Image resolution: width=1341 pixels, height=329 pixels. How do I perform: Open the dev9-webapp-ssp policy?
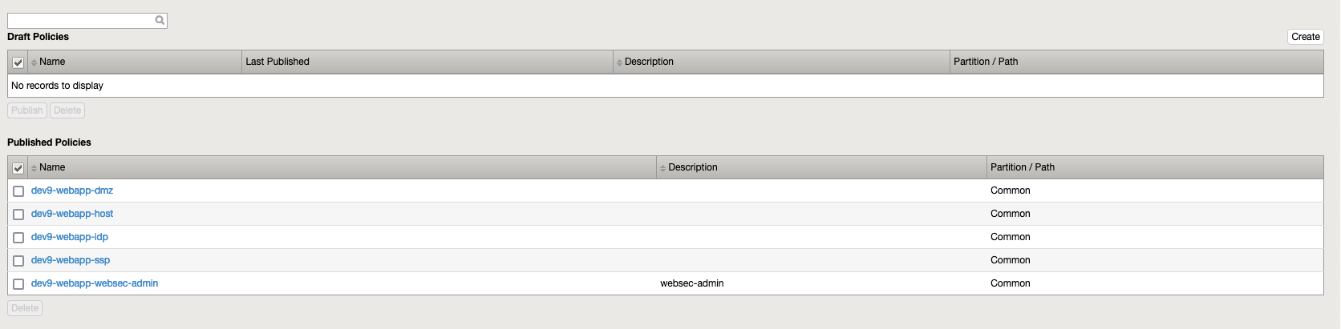click(x=71, y=260)
